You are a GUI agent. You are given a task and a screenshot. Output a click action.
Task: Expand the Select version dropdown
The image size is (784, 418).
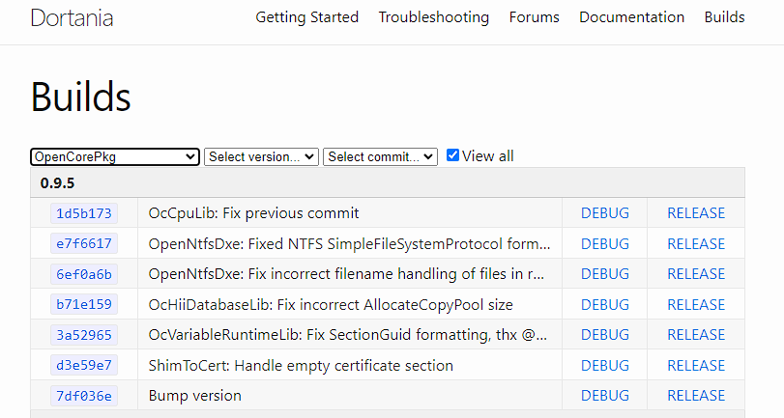(261, 156)
